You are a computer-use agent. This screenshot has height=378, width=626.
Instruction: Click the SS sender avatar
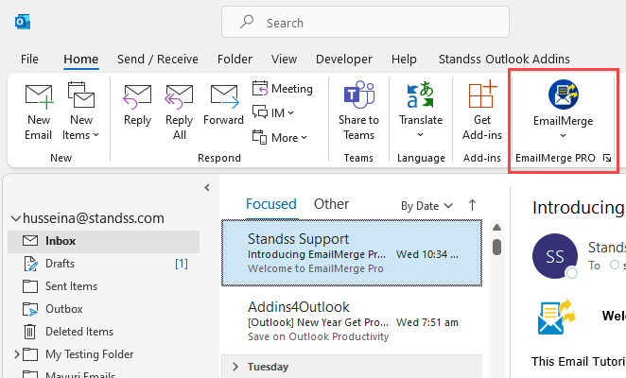[x=555, y=256]
